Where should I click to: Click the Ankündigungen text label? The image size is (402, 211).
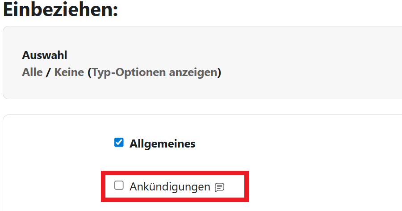click(x=170, y=187)
